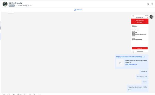Open the sticker picker in the toolbar

point(4,94)
